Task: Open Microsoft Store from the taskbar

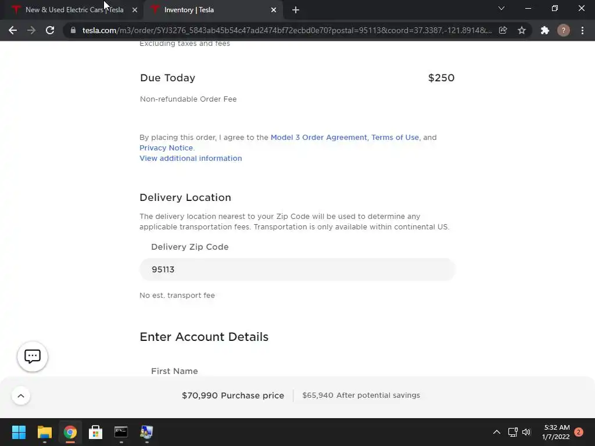Action: point(96,432)
